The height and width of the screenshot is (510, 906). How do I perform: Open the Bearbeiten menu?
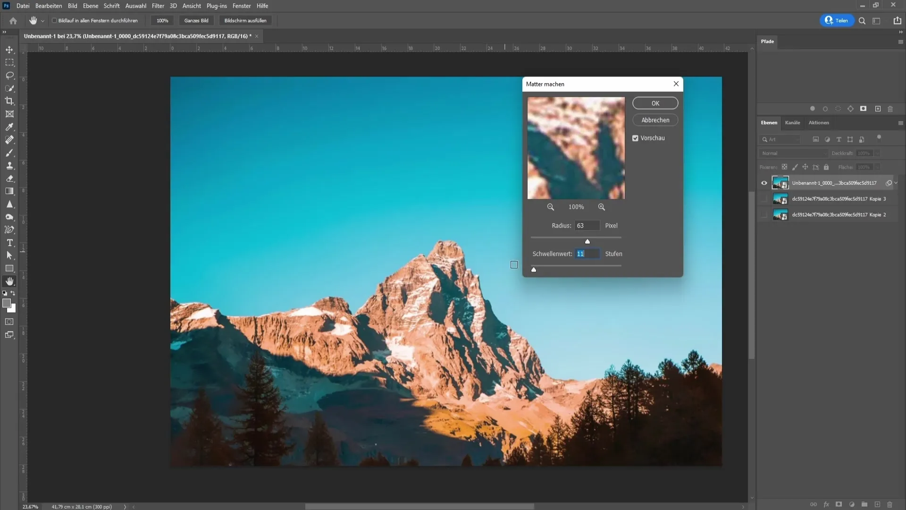click(49, 6)
